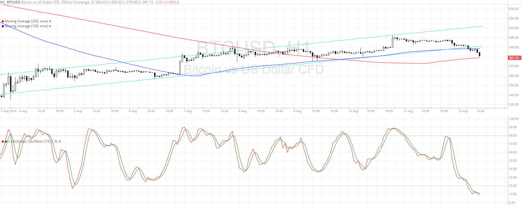This screenshot has height=206, width=522.
Task: Click the 3 Aug 2016 time axis label
Action: (9, 111)
